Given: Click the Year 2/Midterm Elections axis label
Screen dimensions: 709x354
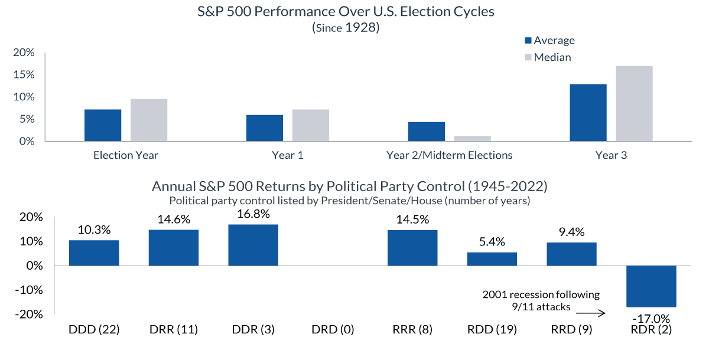Looking at the screenshot, I should [450, 156].
